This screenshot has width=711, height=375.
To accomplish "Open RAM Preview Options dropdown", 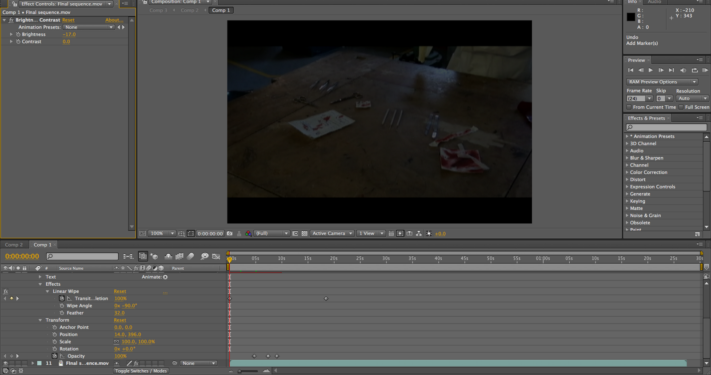I will pyautogui.click(x=662, y=82).
